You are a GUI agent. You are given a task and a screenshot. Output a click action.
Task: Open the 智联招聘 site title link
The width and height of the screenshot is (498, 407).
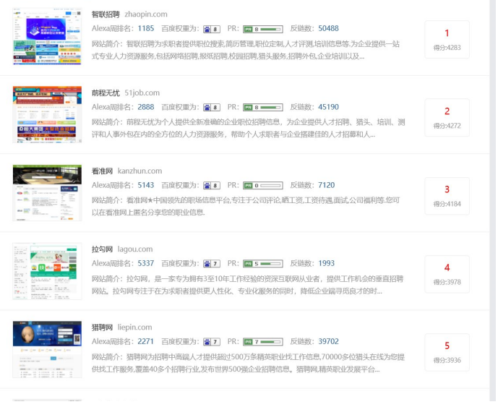click(x=106, y=14)
